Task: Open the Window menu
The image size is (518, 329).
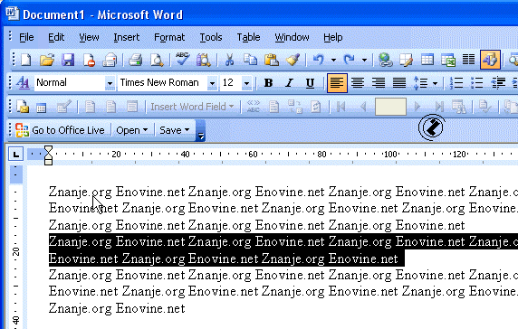Action: pyautogui.click(x=292, y=37)
